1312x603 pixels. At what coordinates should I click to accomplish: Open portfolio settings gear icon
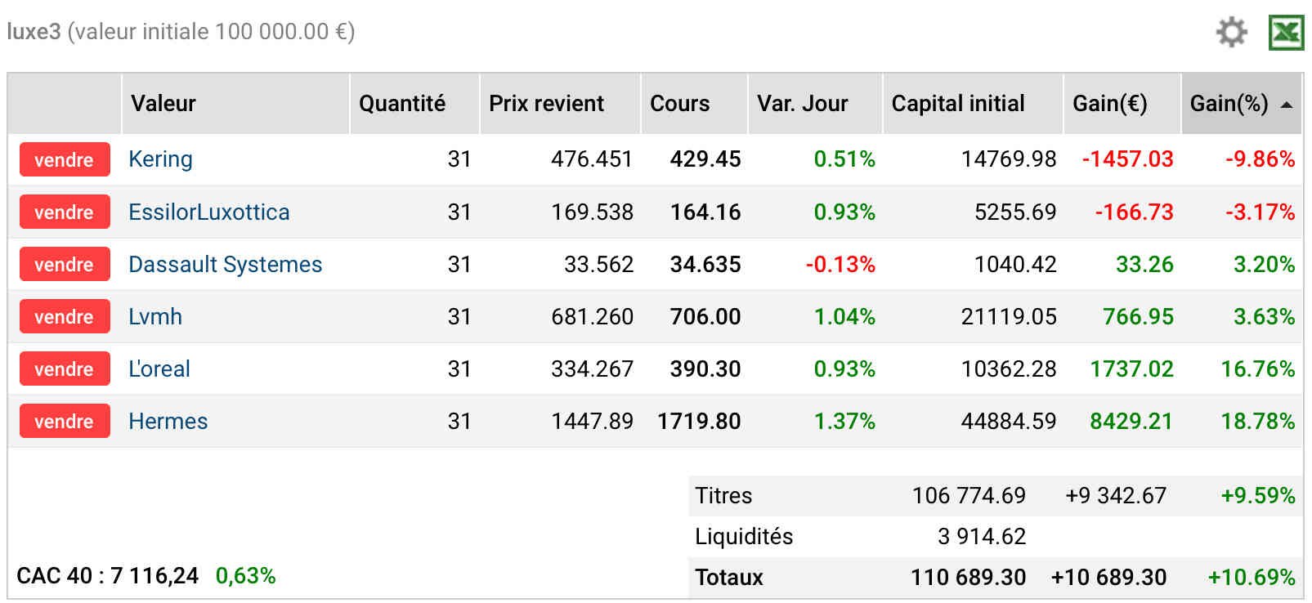click(x=1231, y=33)
